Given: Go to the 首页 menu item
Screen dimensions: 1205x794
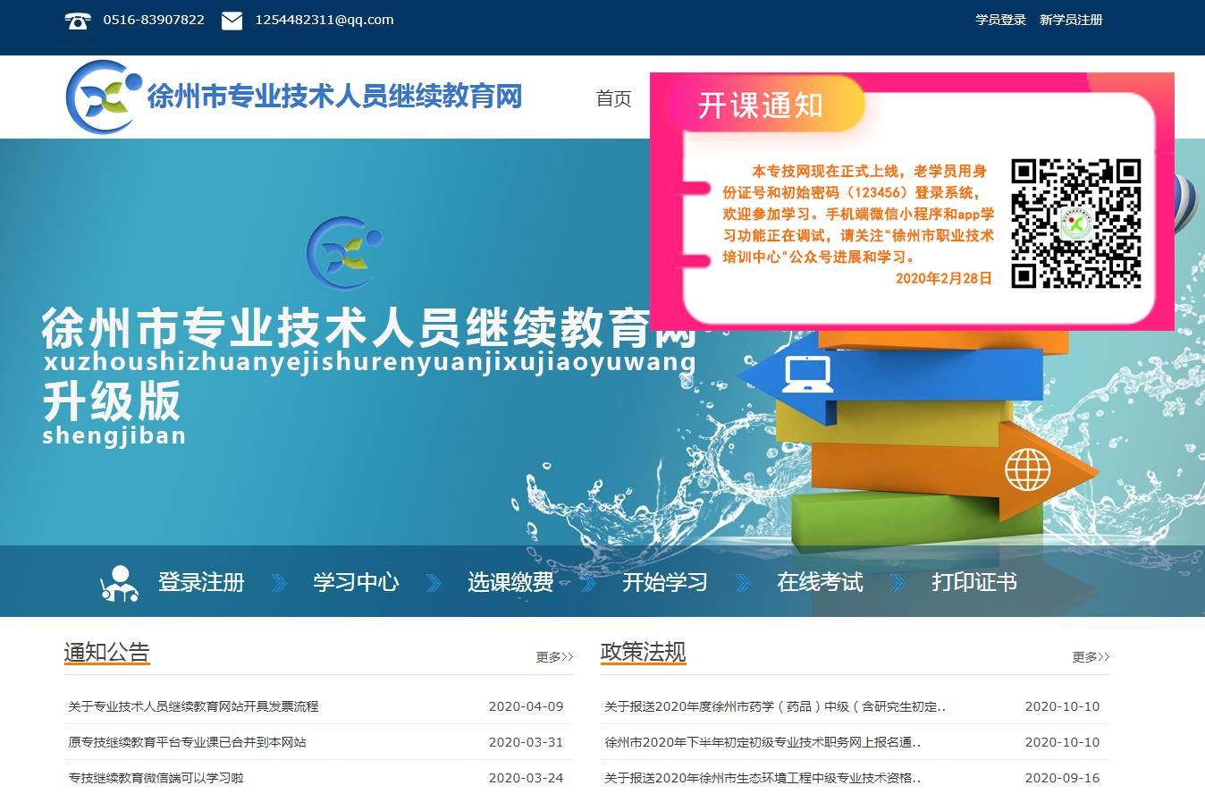Looking at the screenshot, I should [x=613, y=98].
